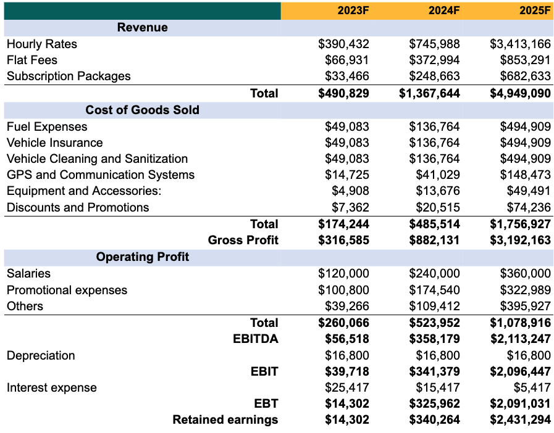This screenshot has height=433, width=554.
Task: Click Subscription Packages value $33,466
Action: (347, 76)
